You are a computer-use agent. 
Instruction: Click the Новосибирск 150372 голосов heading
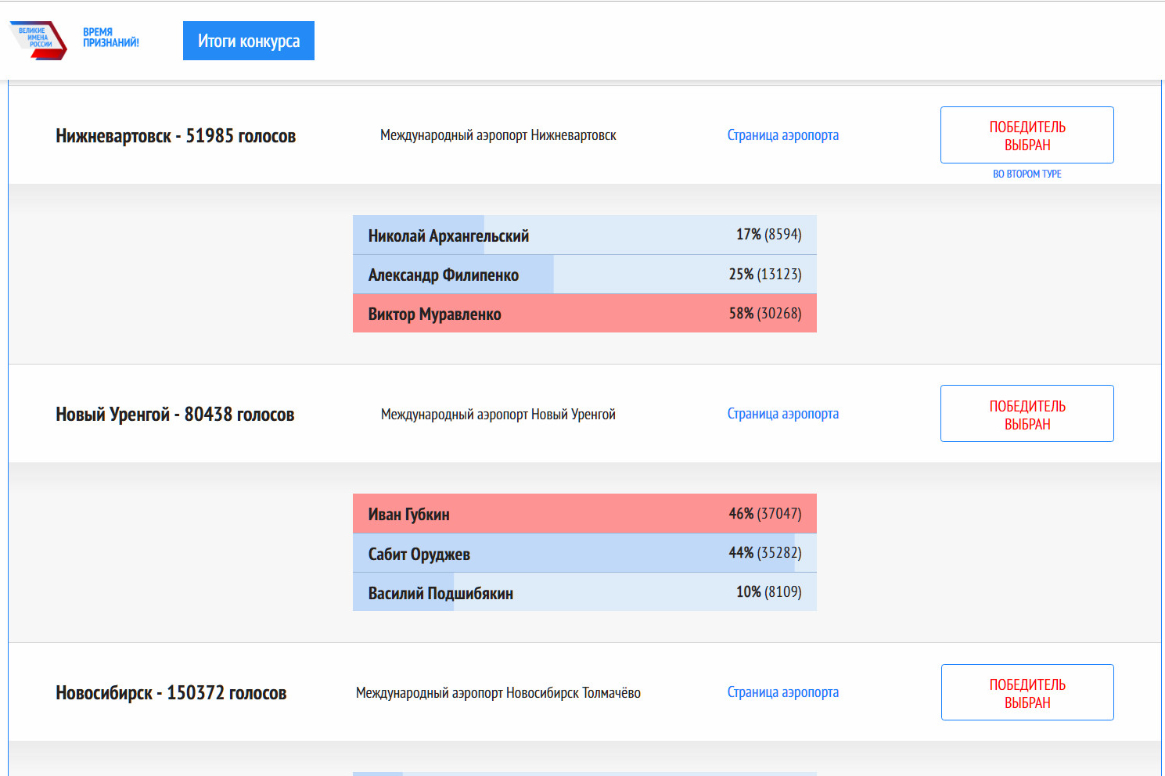171,693
